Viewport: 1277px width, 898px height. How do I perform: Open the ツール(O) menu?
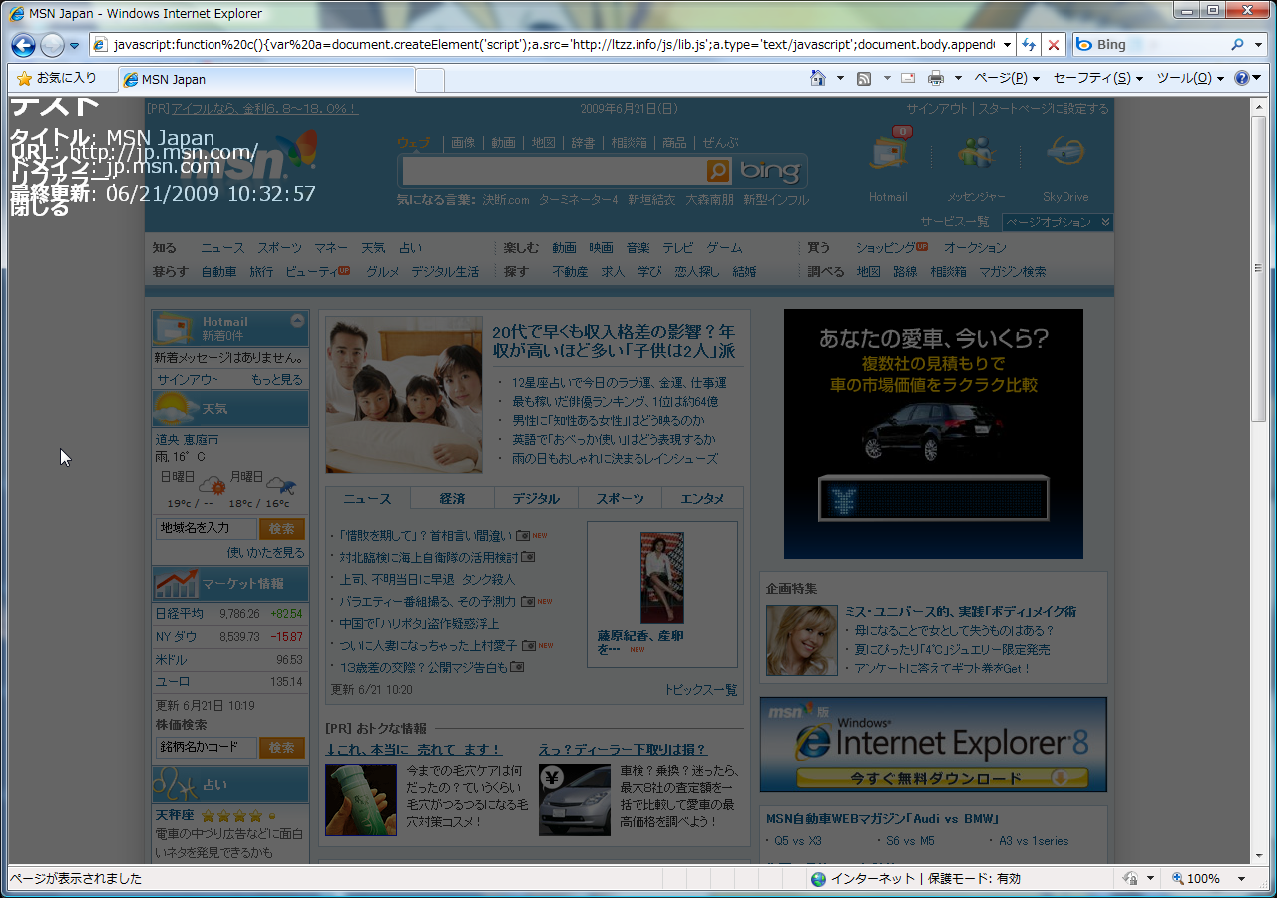point(1190,78)
